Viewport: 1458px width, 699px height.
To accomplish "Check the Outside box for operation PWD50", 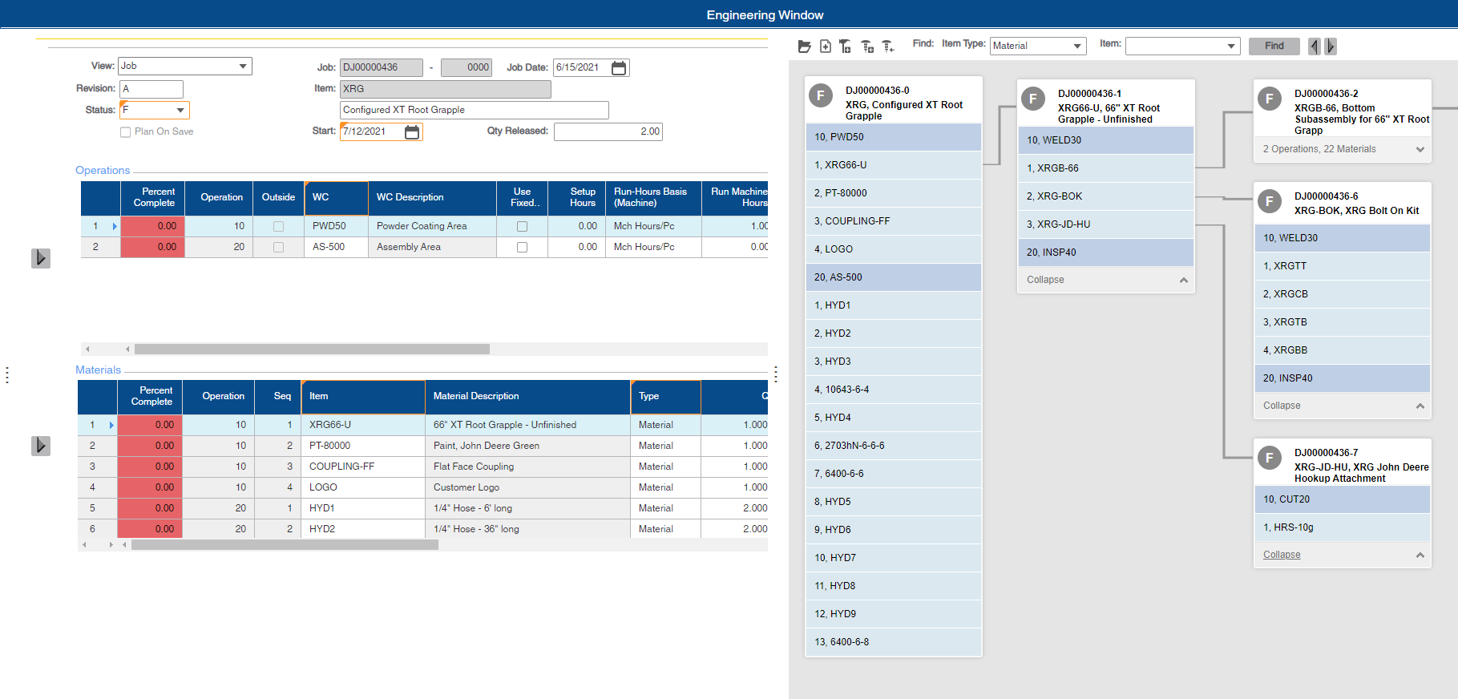I will click(x=278, y=227).
